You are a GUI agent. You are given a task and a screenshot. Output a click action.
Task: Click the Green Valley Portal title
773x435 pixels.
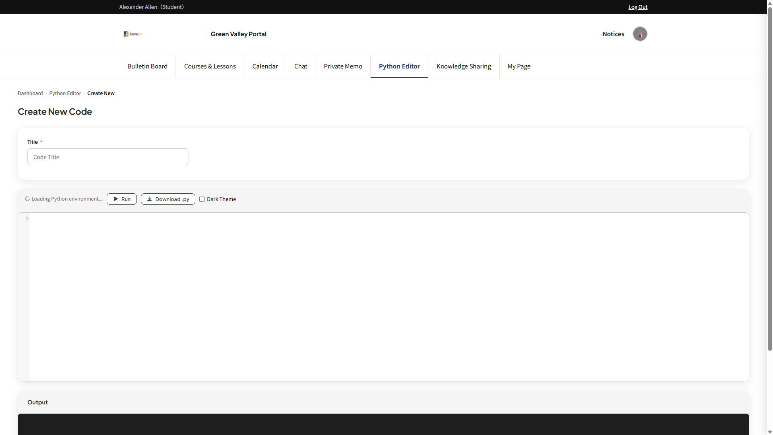238,34
